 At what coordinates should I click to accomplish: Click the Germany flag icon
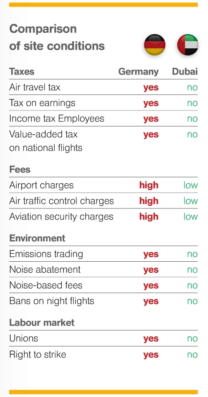point(155,45)
